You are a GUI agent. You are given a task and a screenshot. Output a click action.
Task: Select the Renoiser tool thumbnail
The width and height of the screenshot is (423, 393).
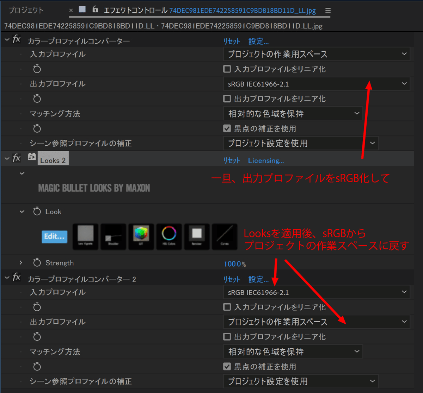[x=197, y=236]
